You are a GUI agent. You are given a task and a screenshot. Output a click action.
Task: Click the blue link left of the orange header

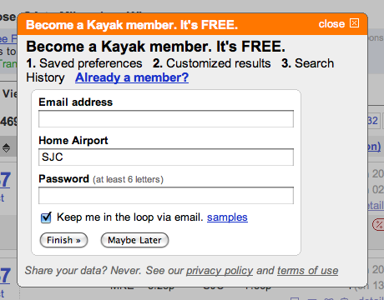[x=8, y=39]
